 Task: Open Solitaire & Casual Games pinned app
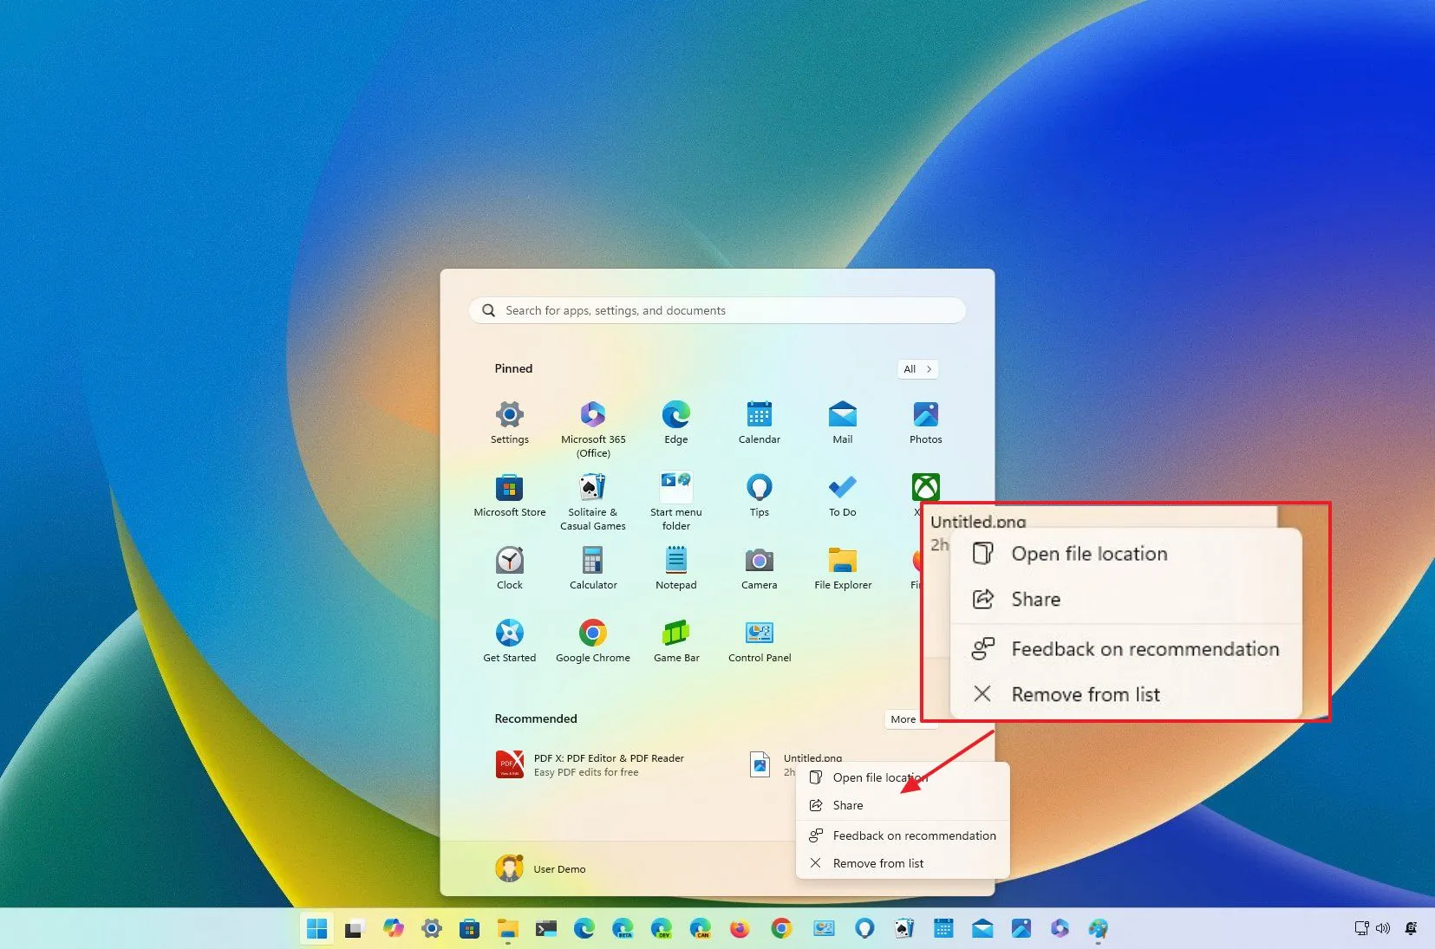pyautogui.click(x=593, y=502)
